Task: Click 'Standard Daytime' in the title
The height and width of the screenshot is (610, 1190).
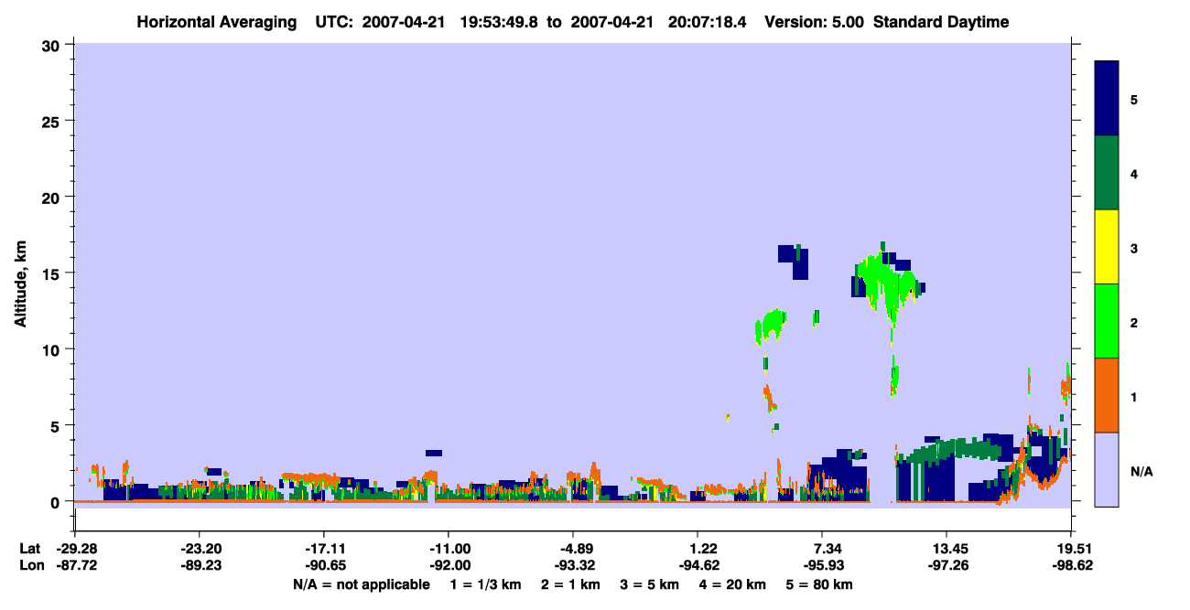Action: [x=941, y=22]
